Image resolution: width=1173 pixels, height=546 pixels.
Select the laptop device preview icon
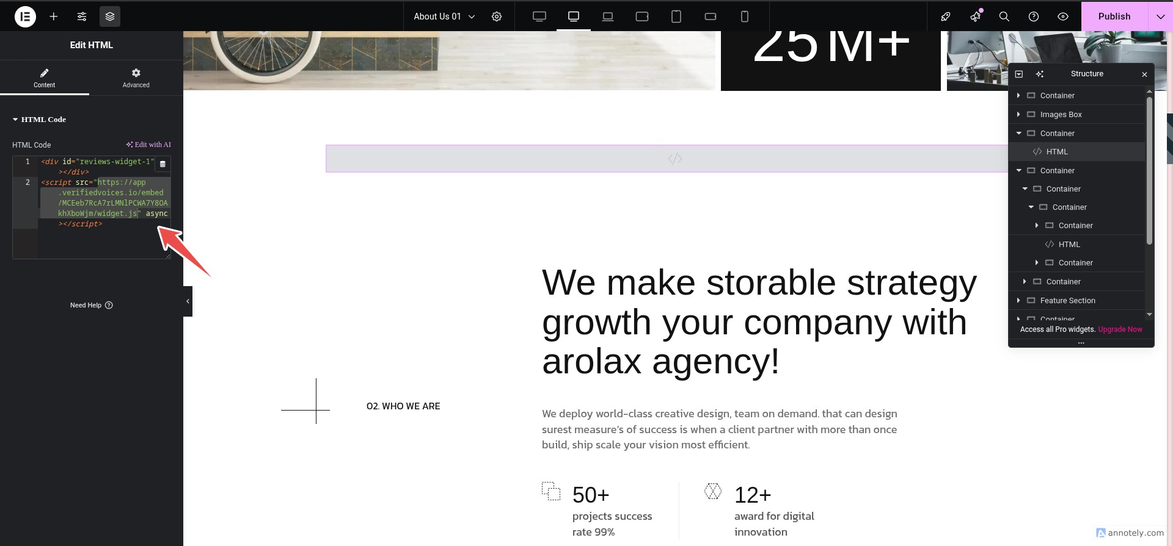click(608, 16)
